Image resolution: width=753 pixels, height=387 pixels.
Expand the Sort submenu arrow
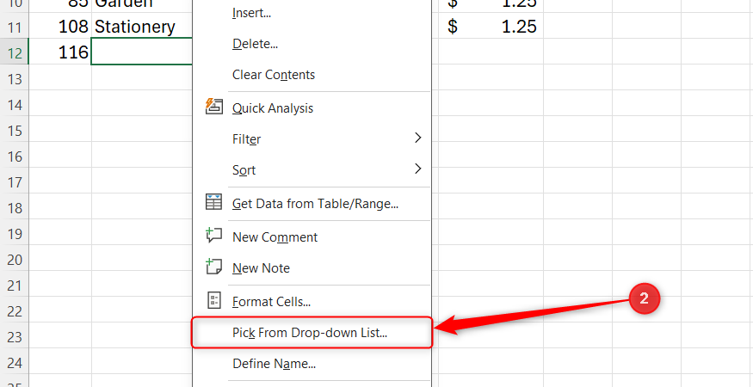pos(417,169)
